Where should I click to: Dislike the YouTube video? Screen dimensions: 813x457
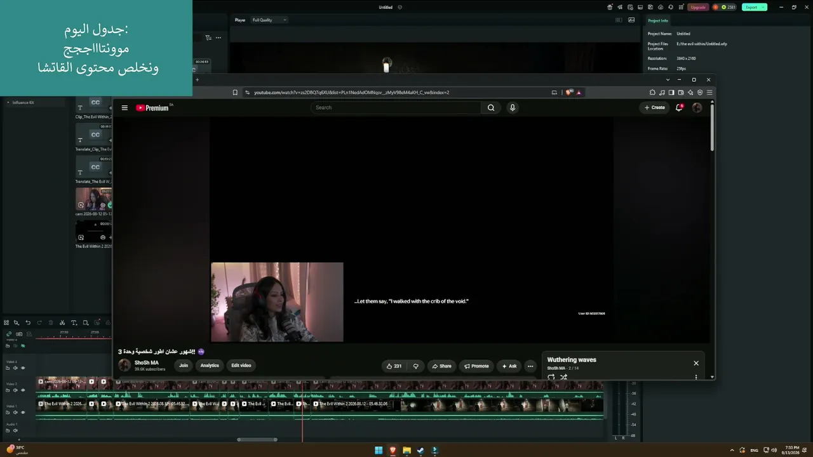click(x=416, y=366)
